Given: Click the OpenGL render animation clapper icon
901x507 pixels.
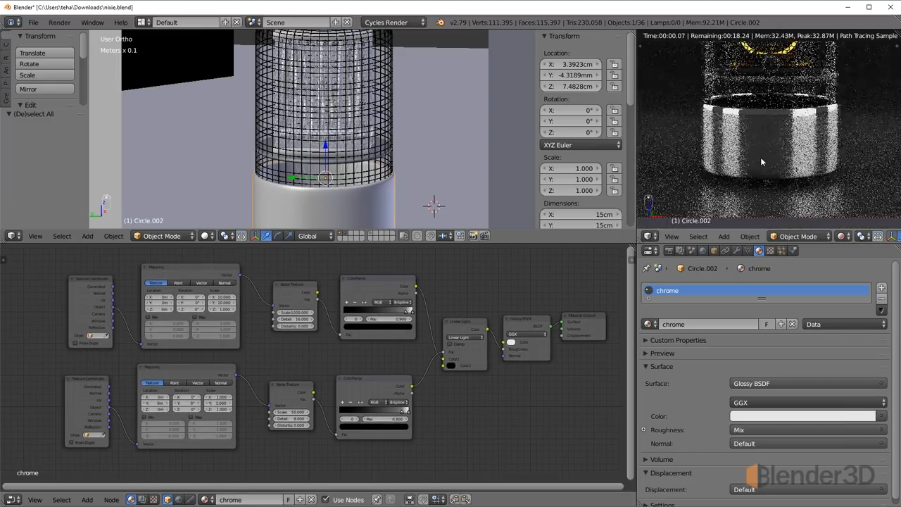Looking at the screenshot, I should coord(484,236).
